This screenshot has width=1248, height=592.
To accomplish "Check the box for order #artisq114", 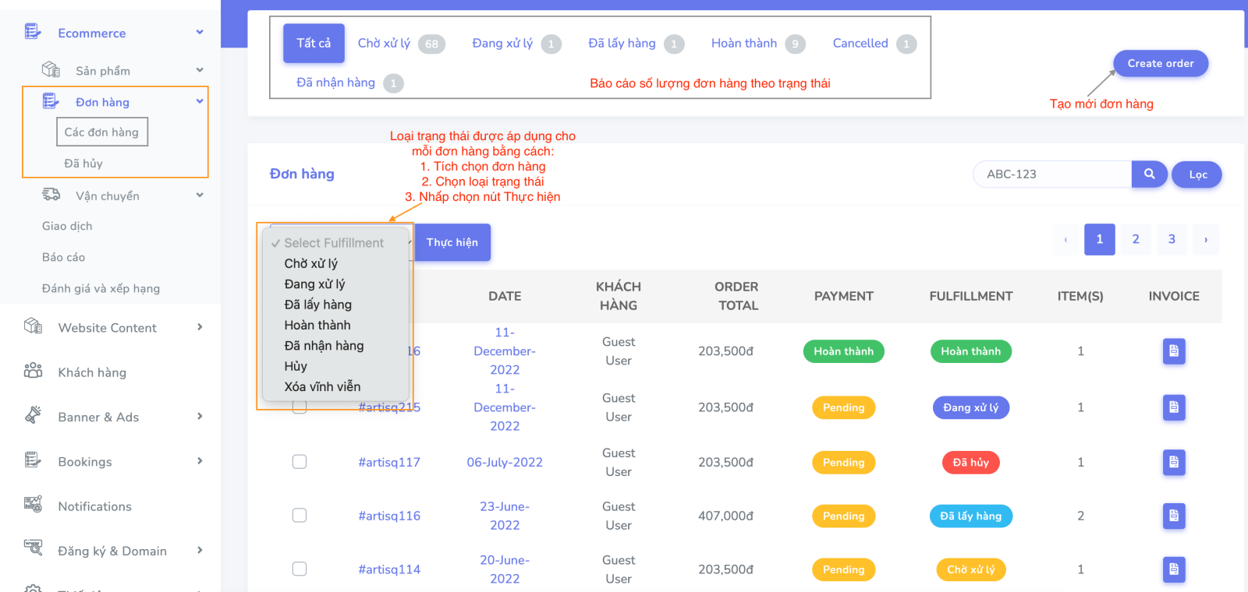I will (x=300, y=569).
